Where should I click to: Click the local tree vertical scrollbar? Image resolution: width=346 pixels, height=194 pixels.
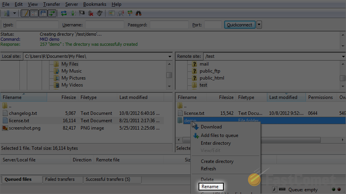(x=169, y=74)
